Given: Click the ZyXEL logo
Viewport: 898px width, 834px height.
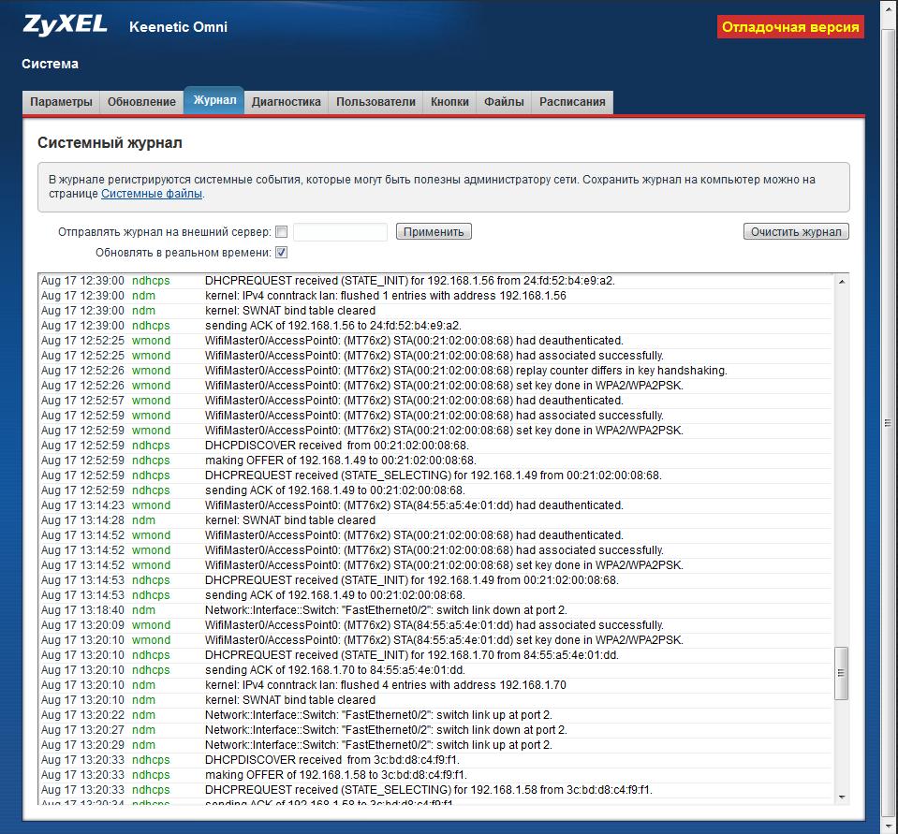Looking at the screenshot, I should 65,25.
